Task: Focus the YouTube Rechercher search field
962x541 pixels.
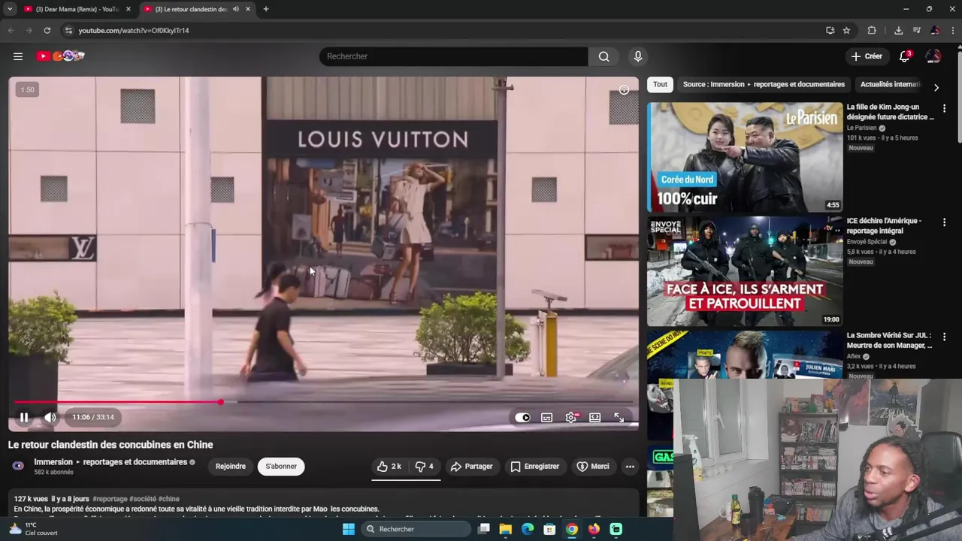Action: 454,56
